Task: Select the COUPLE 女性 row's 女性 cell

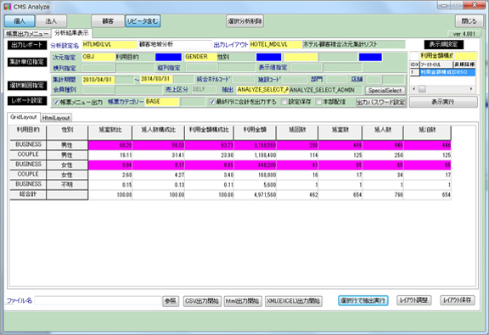Action: tap(67, 175)
